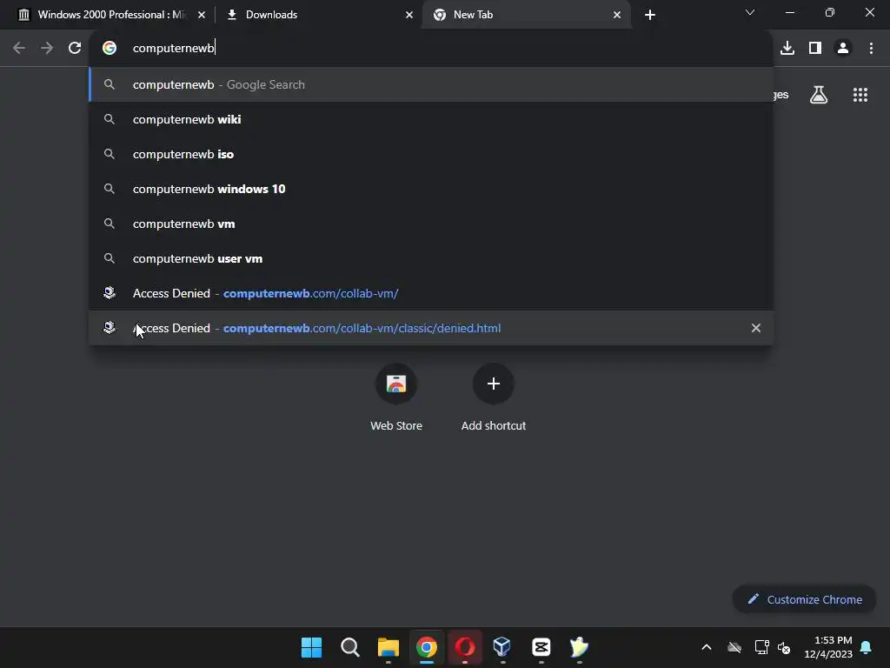
Task: Switch to Windows 2000 Professional tab
Action: pos(111,15)
